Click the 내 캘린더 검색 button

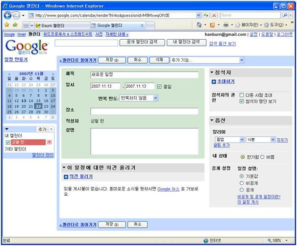186,43
